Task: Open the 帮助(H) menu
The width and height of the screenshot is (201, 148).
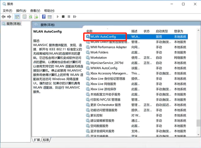Action: [49, 11]
